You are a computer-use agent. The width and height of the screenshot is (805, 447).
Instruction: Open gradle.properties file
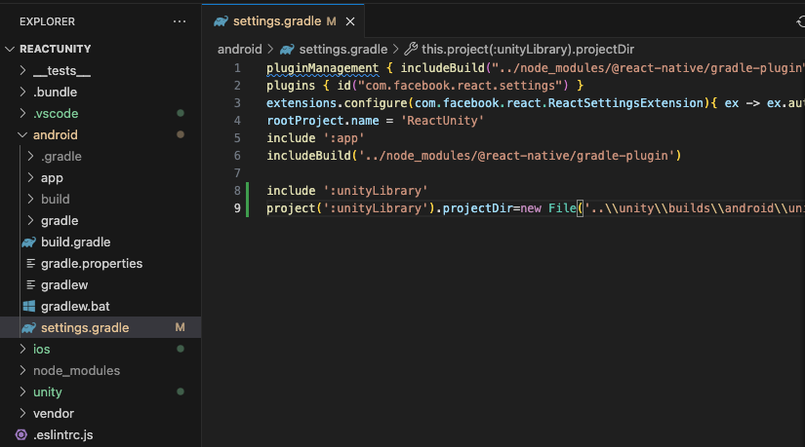click(x=92, y=264)
